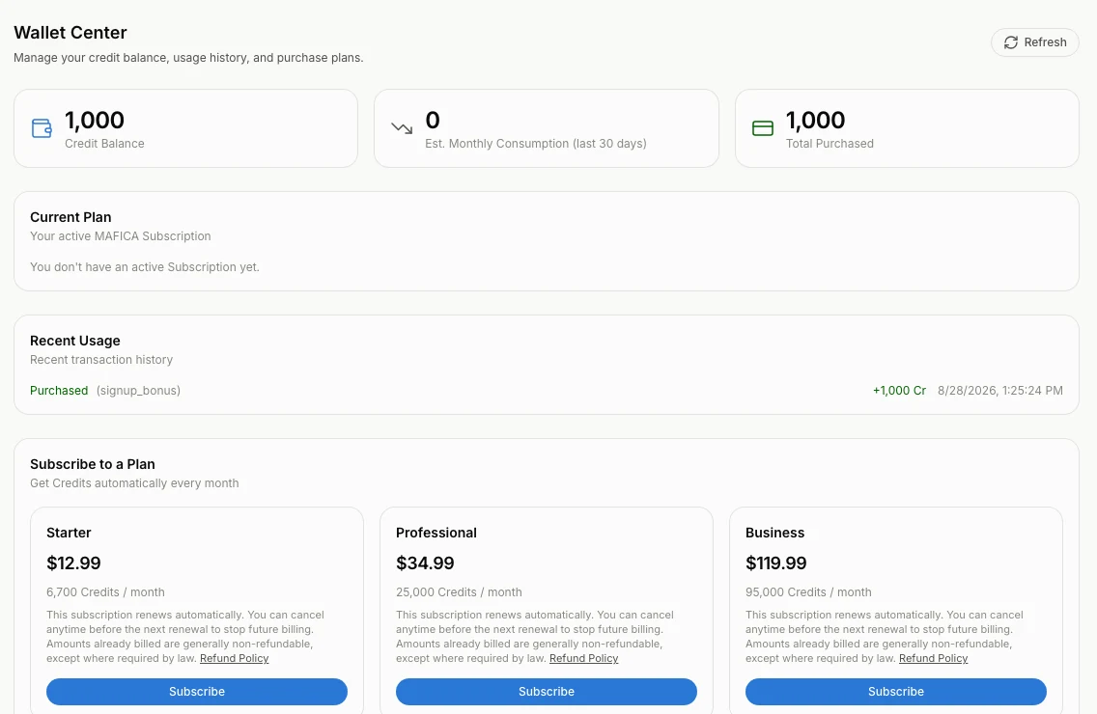
Task: Click '25,000 Credits / month' text
Action: pyautogui.click(x=459, y=592)
